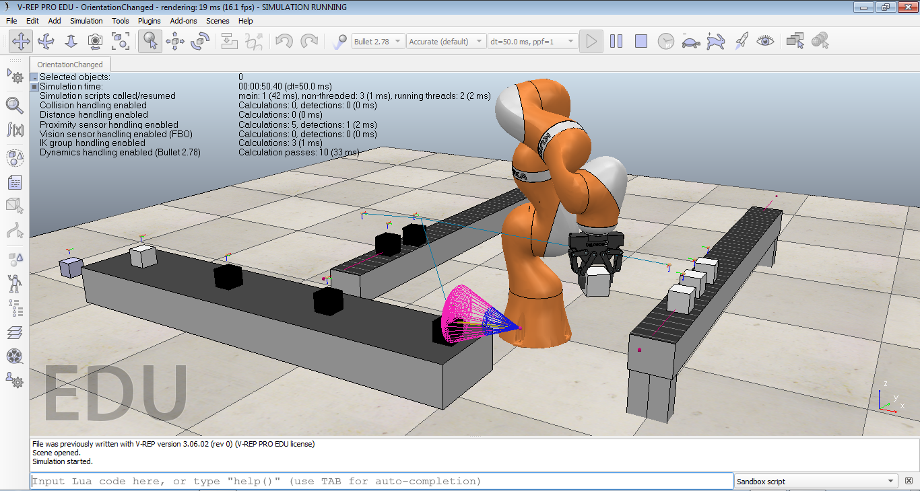Toggle the info overlay square box
Screen dimensions: 920x491
point(34,87)
